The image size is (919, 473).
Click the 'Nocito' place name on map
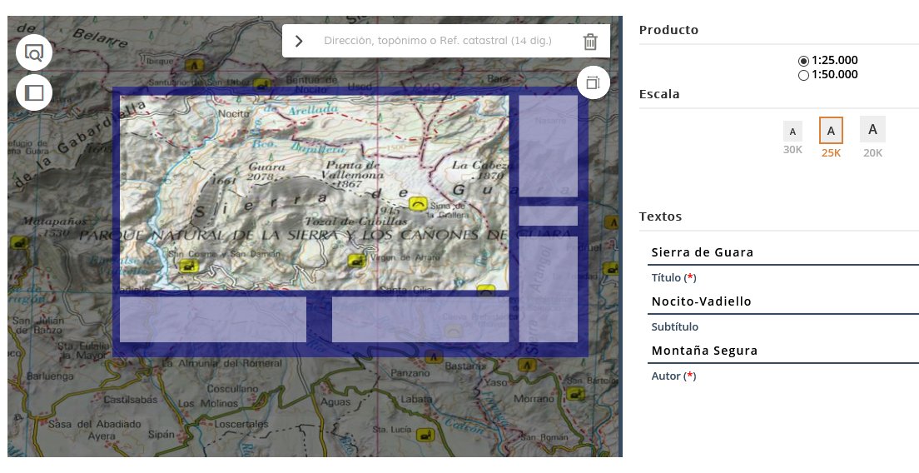(x=233, y=114)
